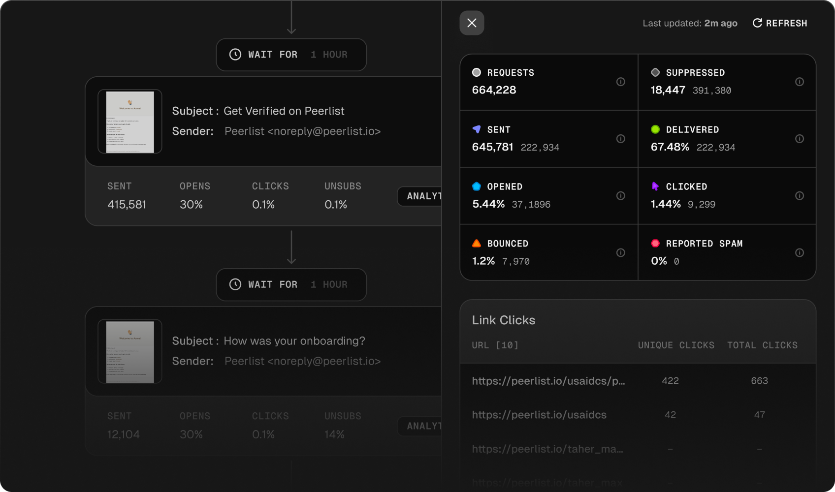Click the info icon beside the Bounced stat
The image size is (835, 492).
point(621,252)
